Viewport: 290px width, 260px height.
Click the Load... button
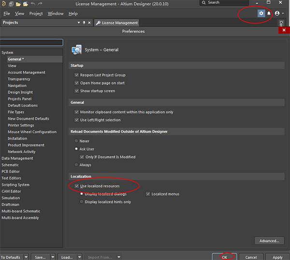tap(67, 257)
